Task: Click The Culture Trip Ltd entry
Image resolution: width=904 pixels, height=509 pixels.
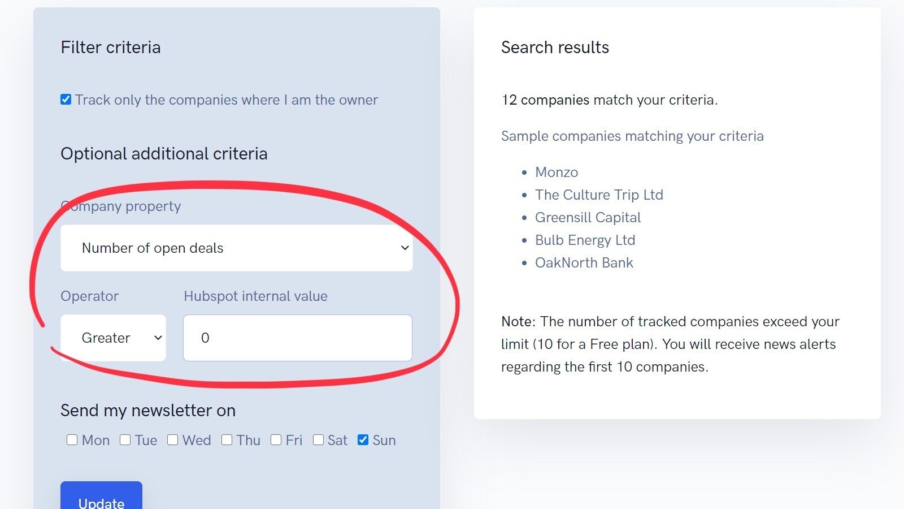Action: [x=599, y=195]
